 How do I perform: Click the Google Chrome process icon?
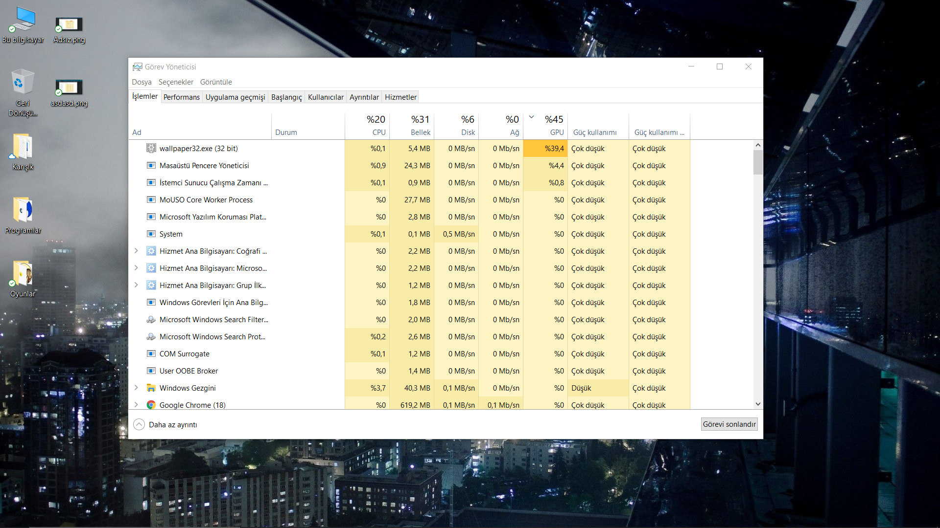151,405
